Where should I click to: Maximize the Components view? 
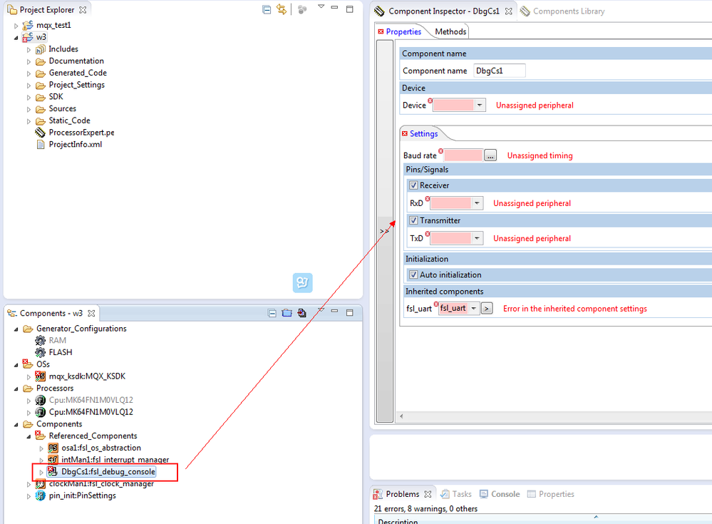[350, 312]
